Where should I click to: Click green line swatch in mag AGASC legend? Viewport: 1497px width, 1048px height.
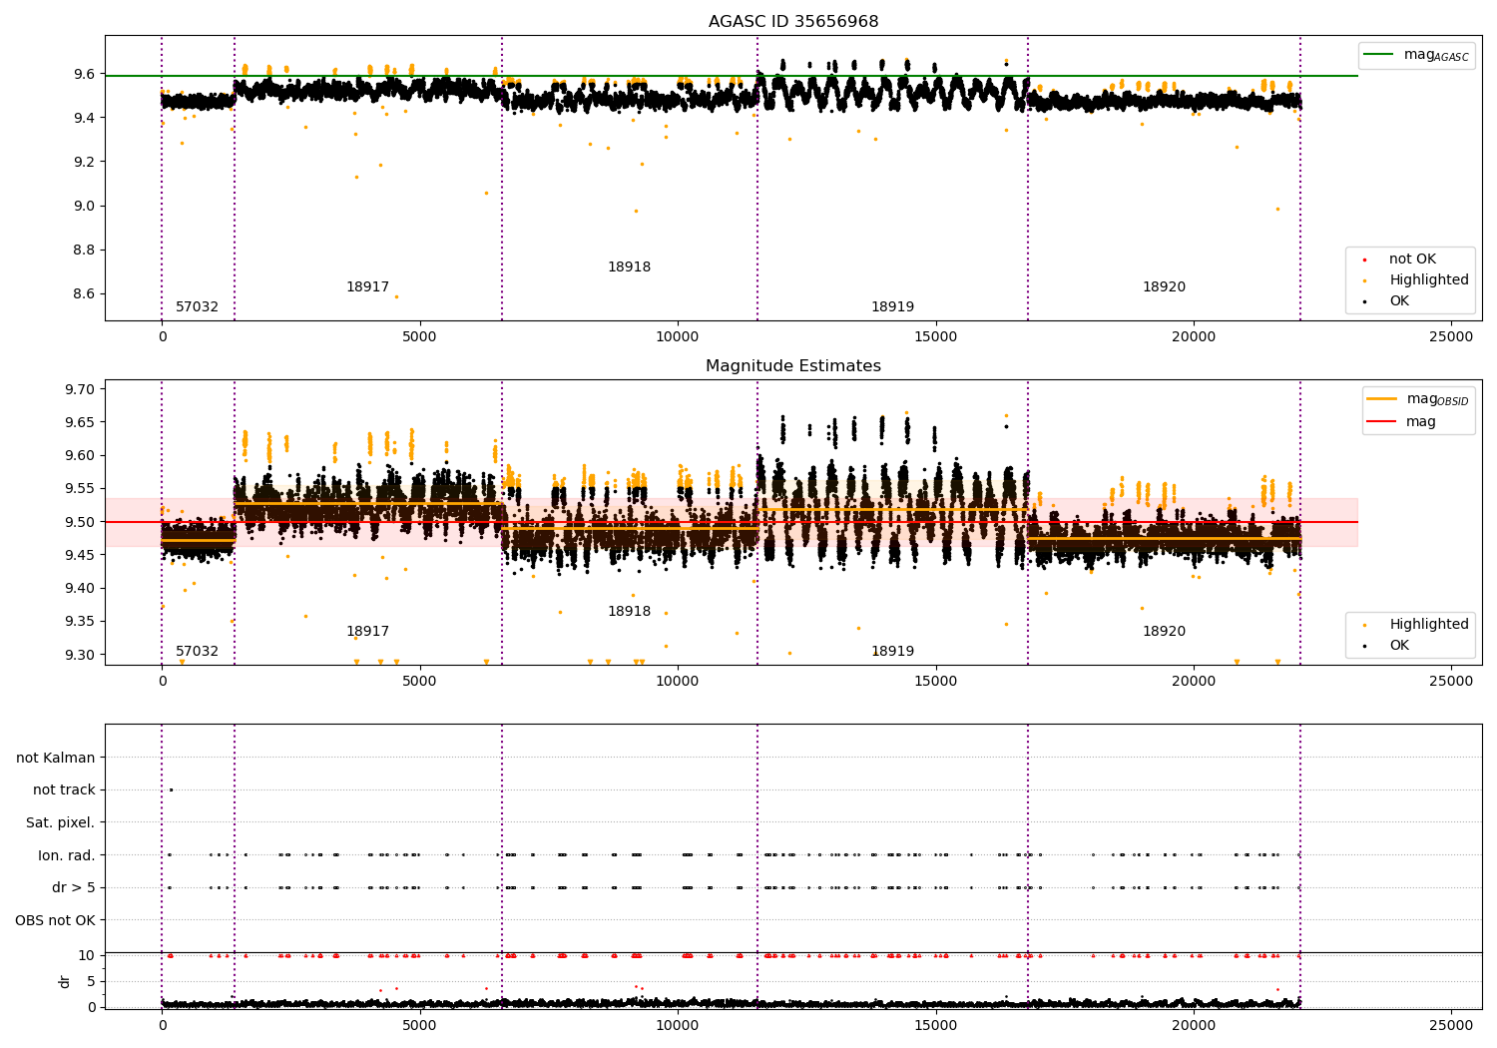(x=1378, y=55)
